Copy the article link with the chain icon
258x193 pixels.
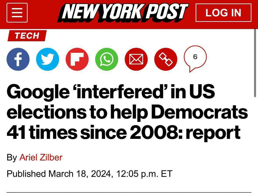coord(166,59)
